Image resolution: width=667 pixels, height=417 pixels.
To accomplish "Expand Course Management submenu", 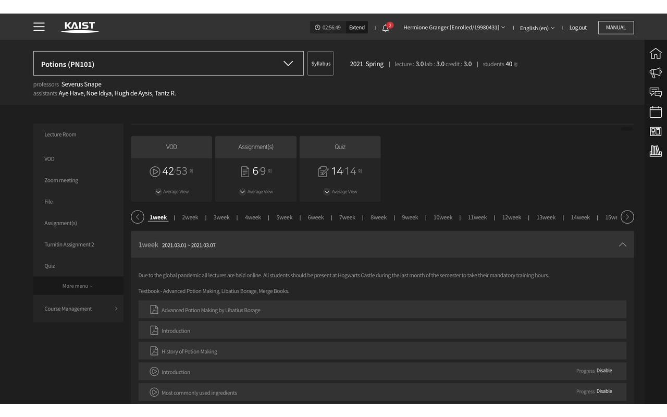I will pos(78,309).
